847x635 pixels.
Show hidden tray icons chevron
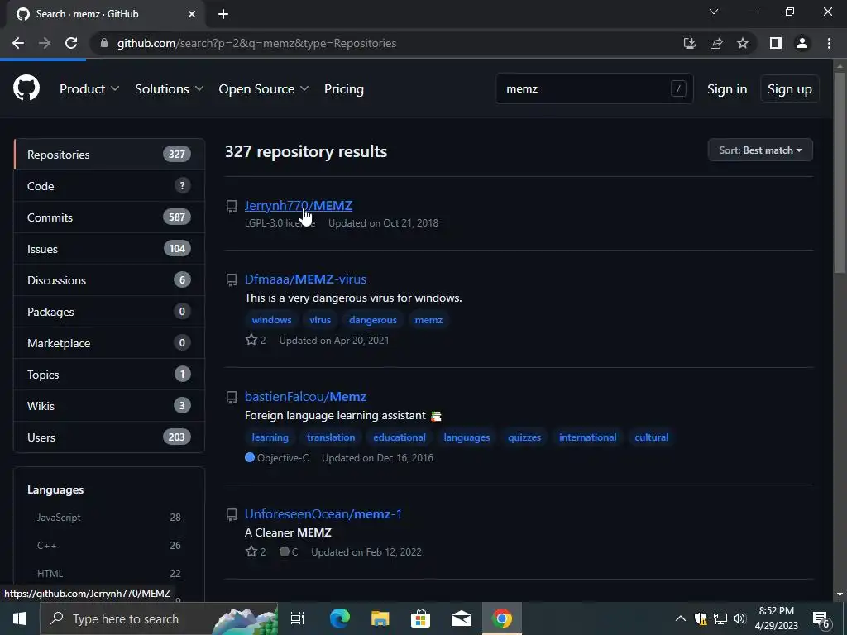681,618
